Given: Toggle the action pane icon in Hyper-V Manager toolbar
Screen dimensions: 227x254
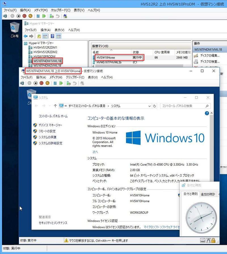Looking at the screenshot, I should (58, 36).
